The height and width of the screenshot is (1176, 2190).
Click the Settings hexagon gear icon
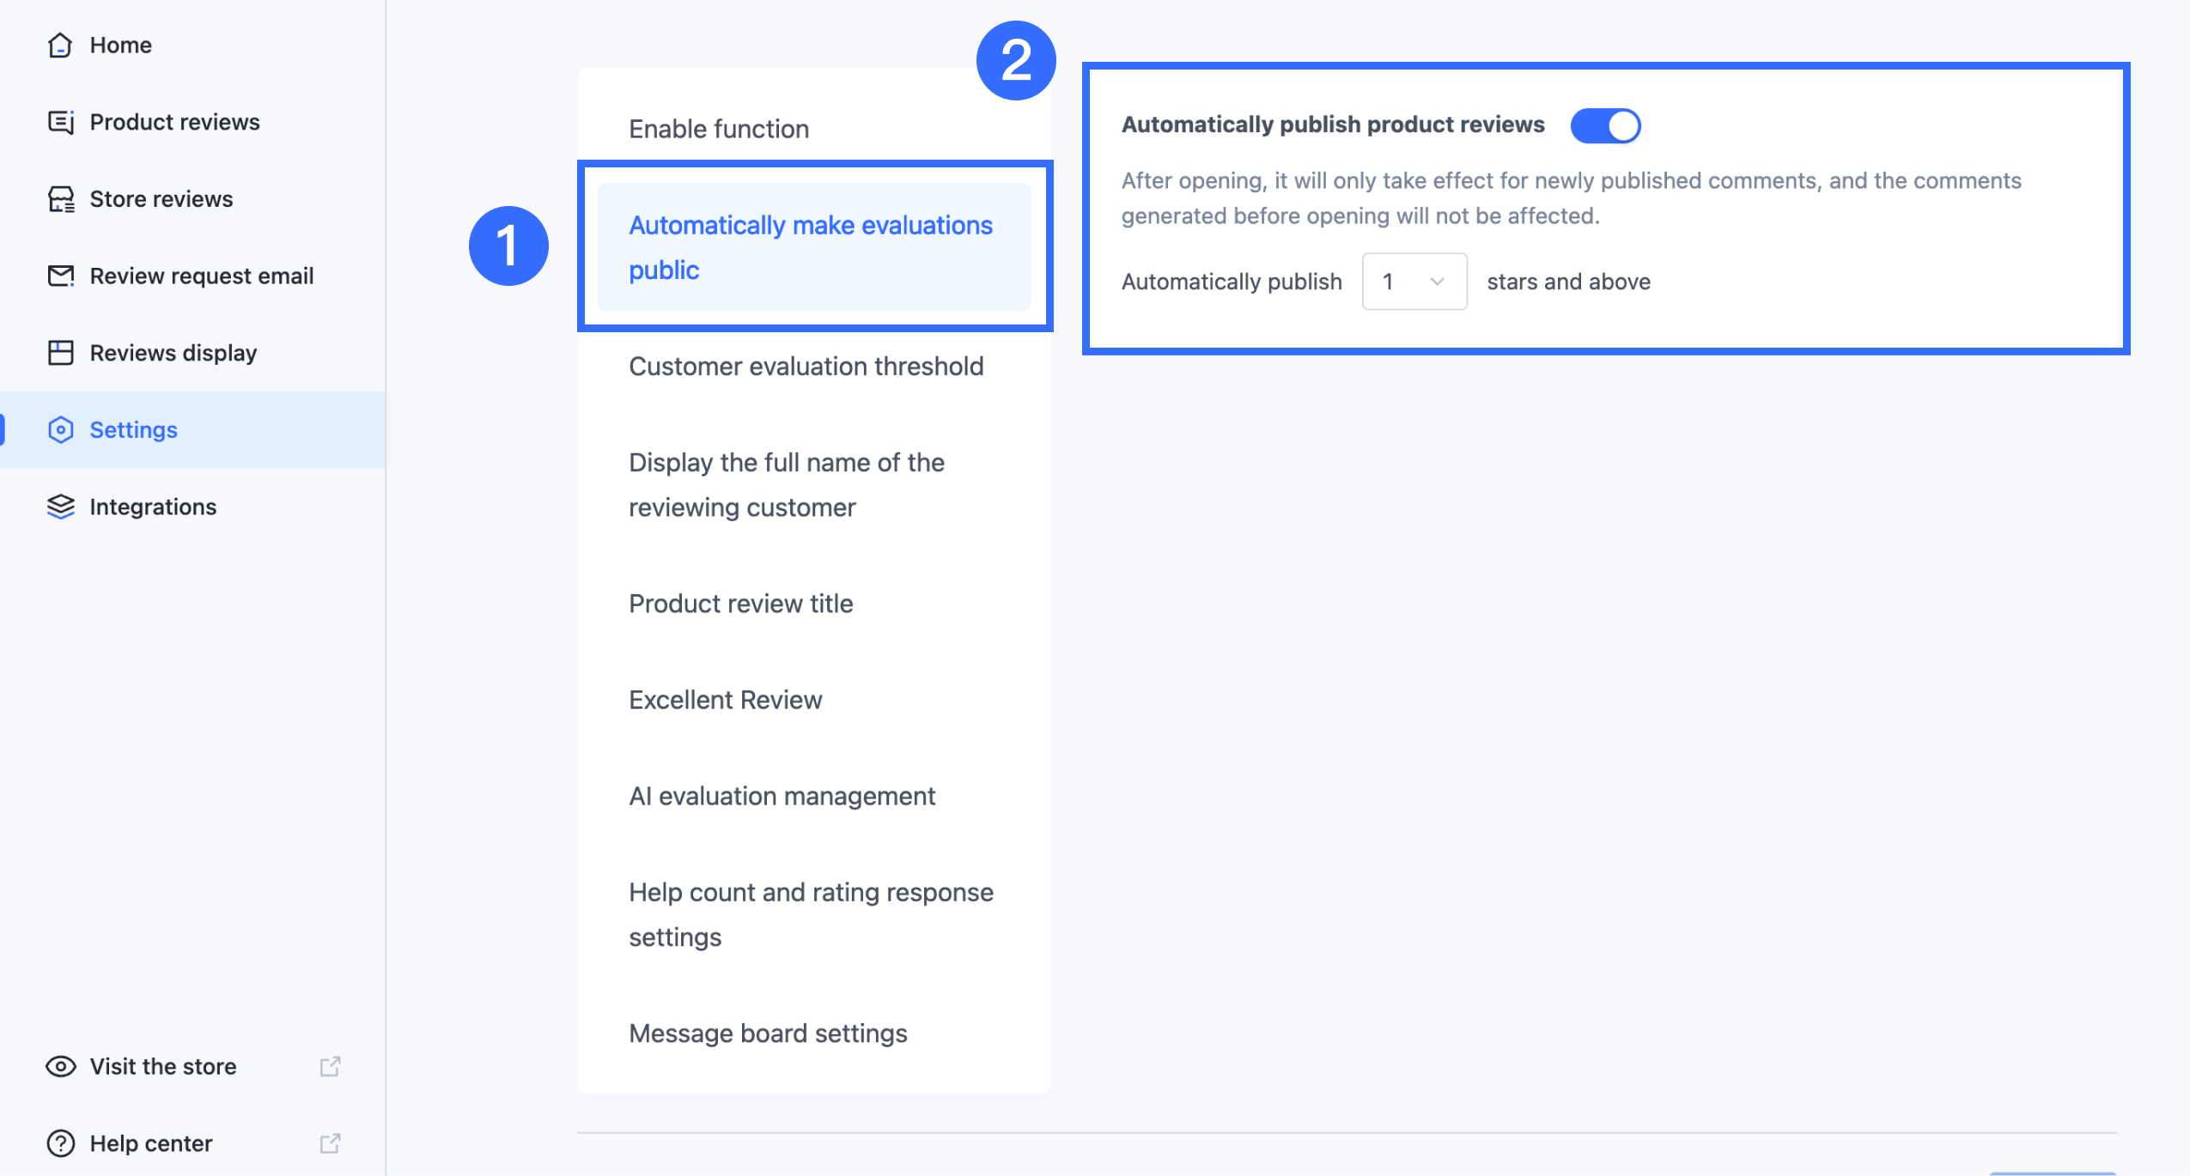[60, 430]
